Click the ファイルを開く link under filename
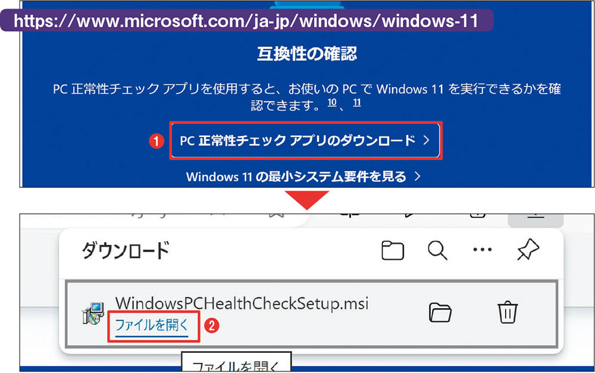The height and width of the screenshot is (373, 595). pos(152,325)
